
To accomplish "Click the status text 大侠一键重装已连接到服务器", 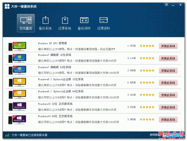I will coord(30,135).
